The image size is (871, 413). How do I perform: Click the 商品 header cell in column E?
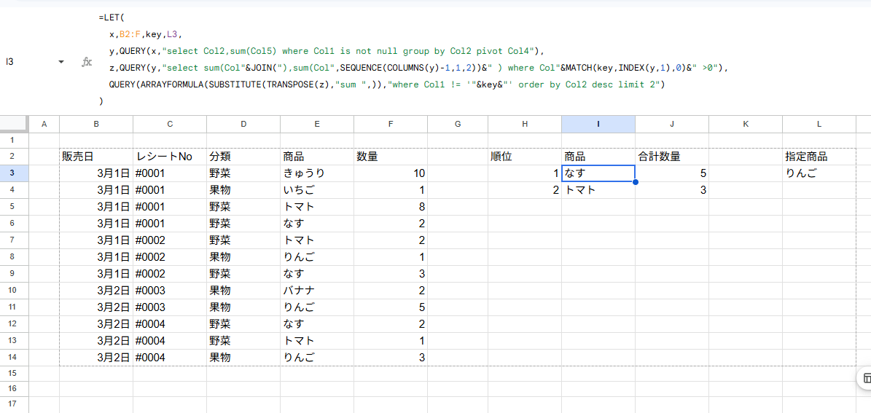click(317, 157)
